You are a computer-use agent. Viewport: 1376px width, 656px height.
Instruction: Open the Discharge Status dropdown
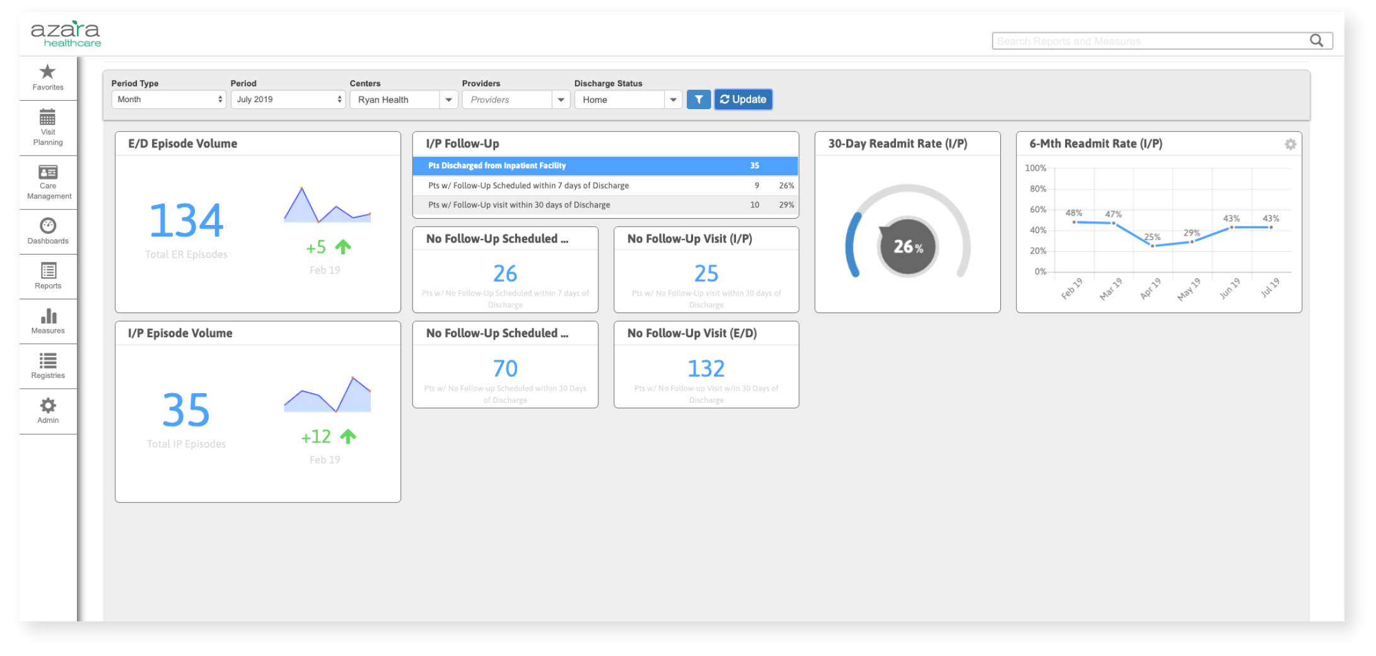[673, 99]
